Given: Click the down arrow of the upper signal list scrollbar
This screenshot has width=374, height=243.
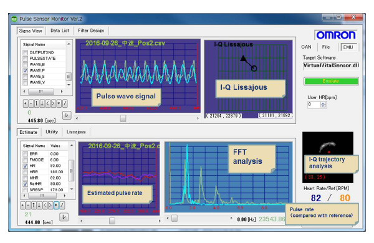Looking at the screenshot, I should [x=69, y=85].
